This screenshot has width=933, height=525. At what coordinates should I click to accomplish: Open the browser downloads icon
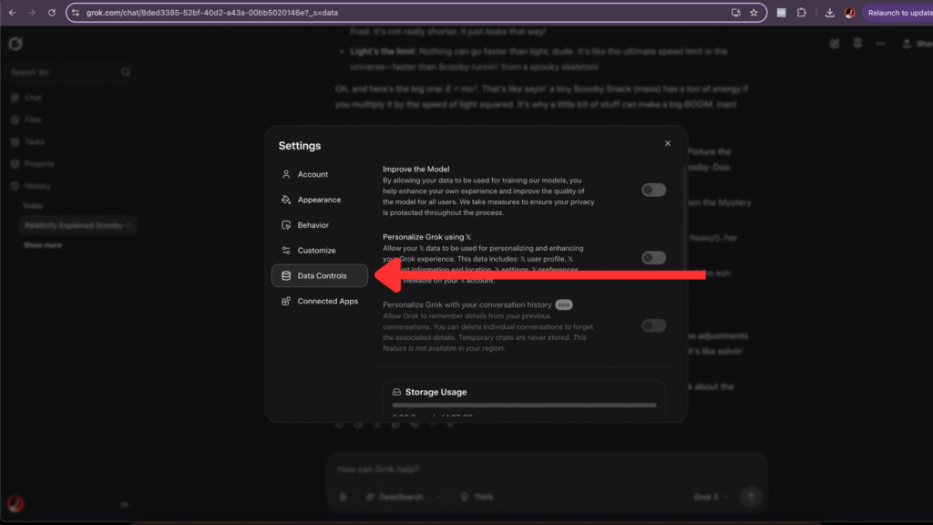point(829,13)
